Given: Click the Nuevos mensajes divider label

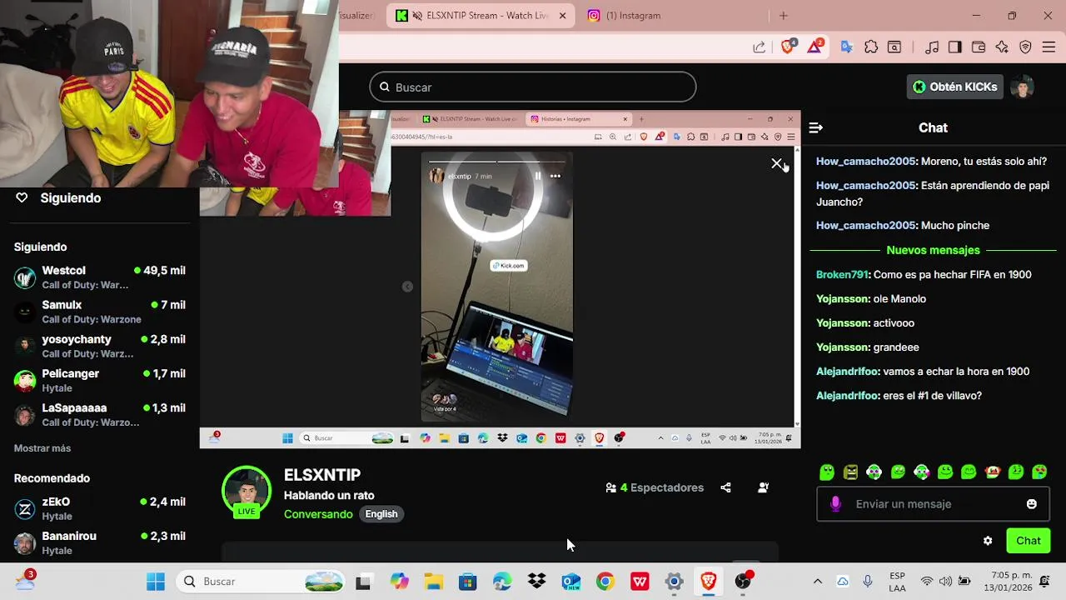Looking at the screenshot, I should pyautogui.click(x=933, y=250).
